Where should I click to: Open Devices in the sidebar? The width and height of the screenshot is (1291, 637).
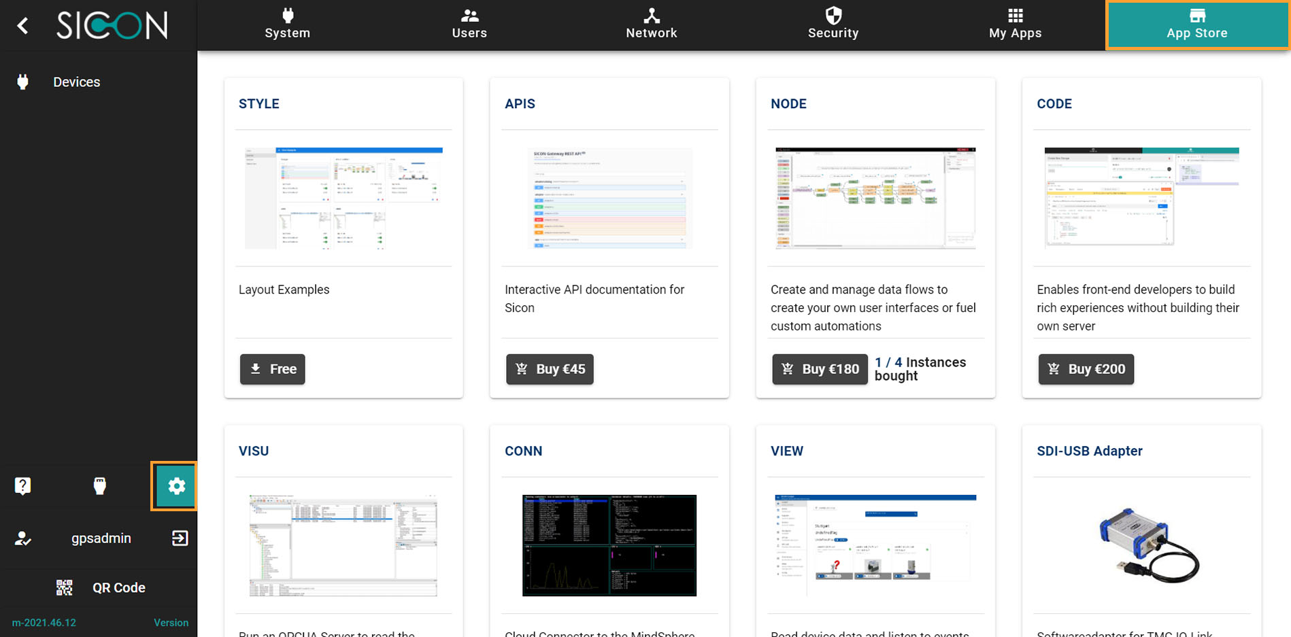coord(76,82)
